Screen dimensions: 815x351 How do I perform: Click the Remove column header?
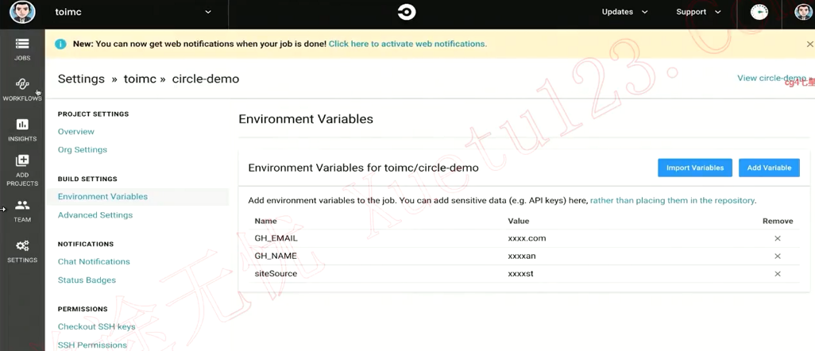778,221
